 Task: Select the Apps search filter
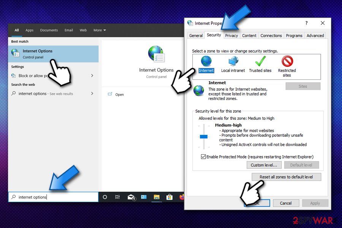click(29, 30)
